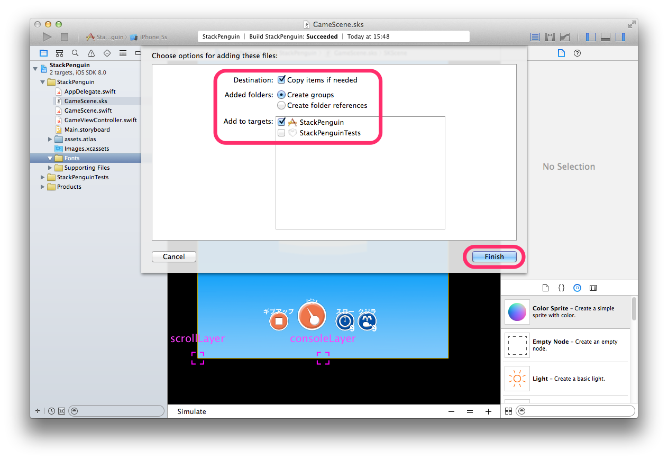This screenshot has width=668, height=460.
Task: Expand the assets.atlas folder
Action: click(x=49, y=139)
